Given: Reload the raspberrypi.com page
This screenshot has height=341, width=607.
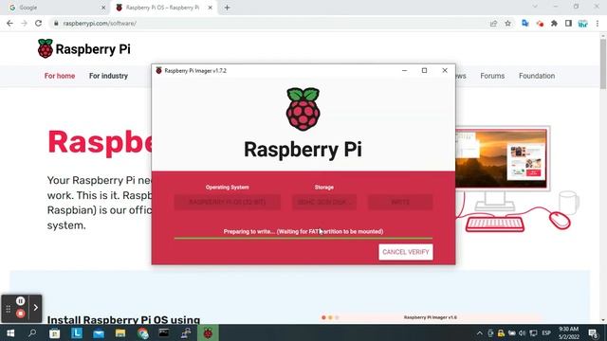Looking at the screenshot, I should pos(38,23).
